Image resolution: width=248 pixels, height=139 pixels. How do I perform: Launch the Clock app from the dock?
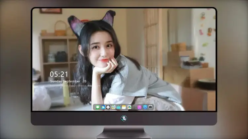(x=108, y=107)
